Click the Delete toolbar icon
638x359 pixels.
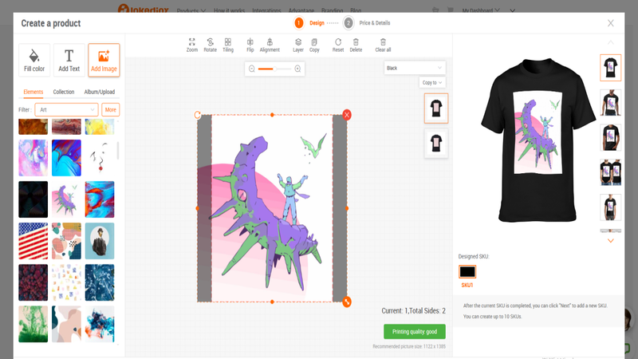pyautogui.click(x=356, y=45)
